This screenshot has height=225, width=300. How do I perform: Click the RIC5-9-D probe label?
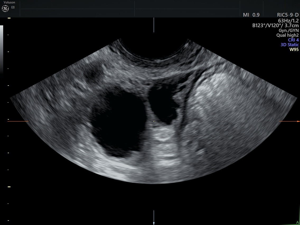(x=288, y=15)
